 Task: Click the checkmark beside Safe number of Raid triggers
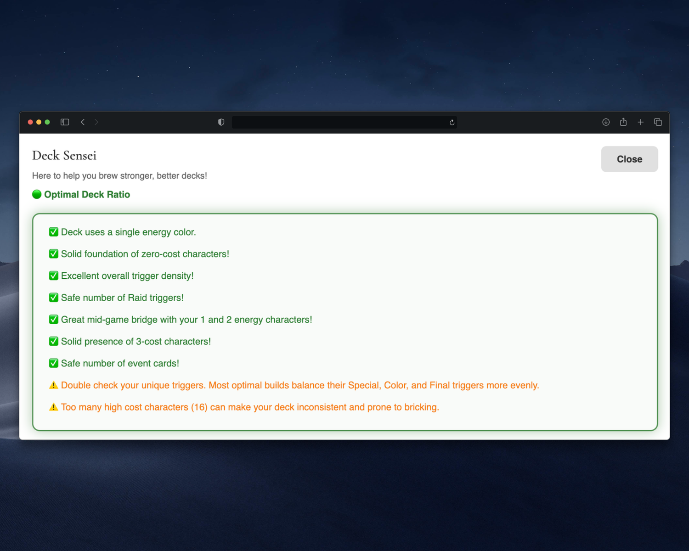53,297
